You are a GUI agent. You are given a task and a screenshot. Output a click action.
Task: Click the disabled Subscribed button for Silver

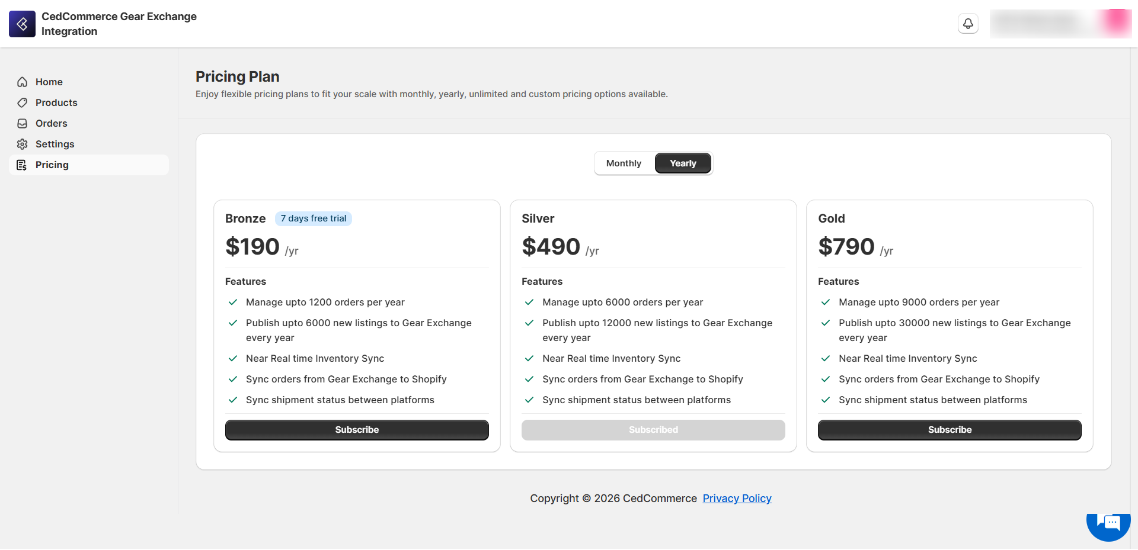tap(653, 430)
